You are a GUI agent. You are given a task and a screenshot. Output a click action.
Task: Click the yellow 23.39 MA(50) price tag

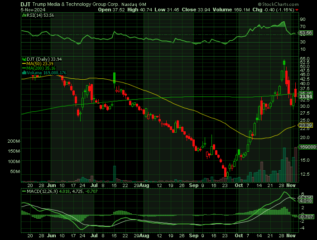point(306,125)
